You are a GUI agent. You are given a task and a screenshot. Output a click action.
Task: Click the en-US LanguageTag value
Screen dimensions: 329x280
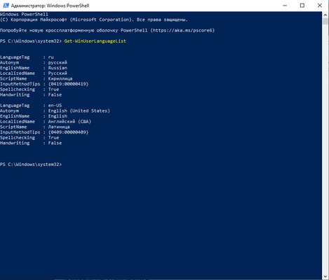[55, 106]
